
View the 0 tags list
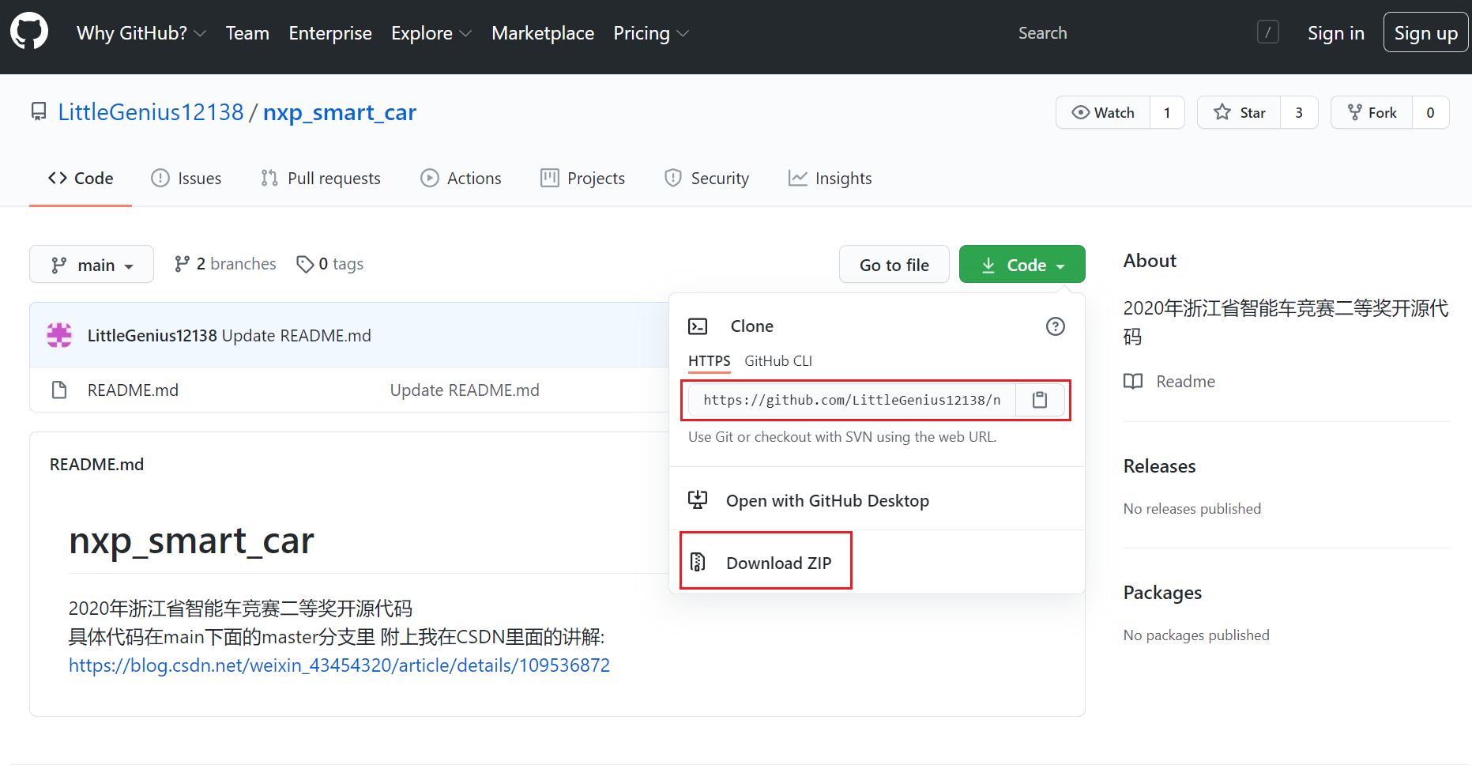coord(329,263)
